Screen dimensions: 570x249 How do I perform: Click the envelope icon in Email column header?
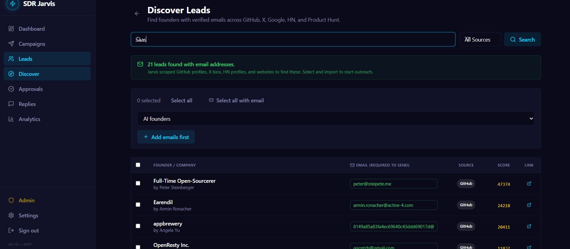tap(352, 165)
